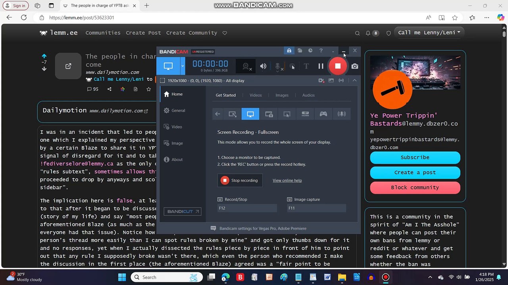Viewport: 508px width, 285px height.
Task: Open the Communities nav link
Action: coord(103,33)
